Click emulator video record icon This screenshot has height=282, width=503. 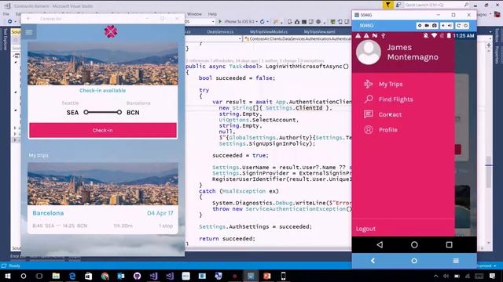click(427, 26)
